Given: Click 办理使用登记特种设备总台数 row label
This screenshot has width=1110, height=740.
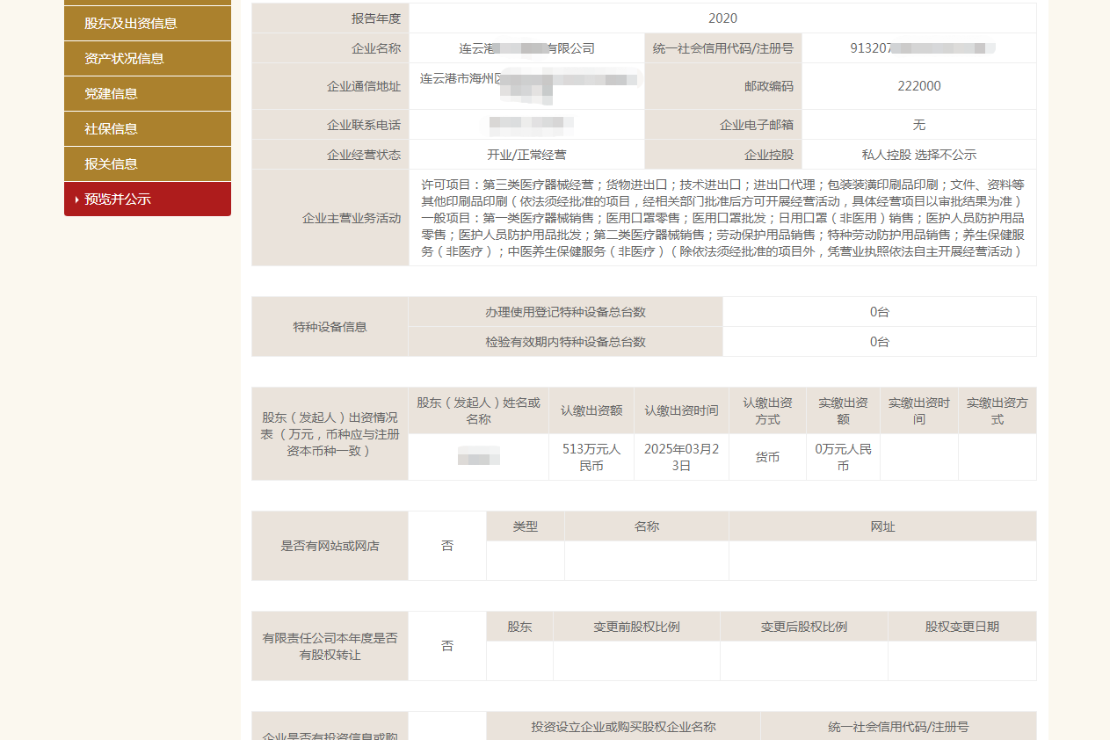Looking at the screenshot, I should (566, 312).
